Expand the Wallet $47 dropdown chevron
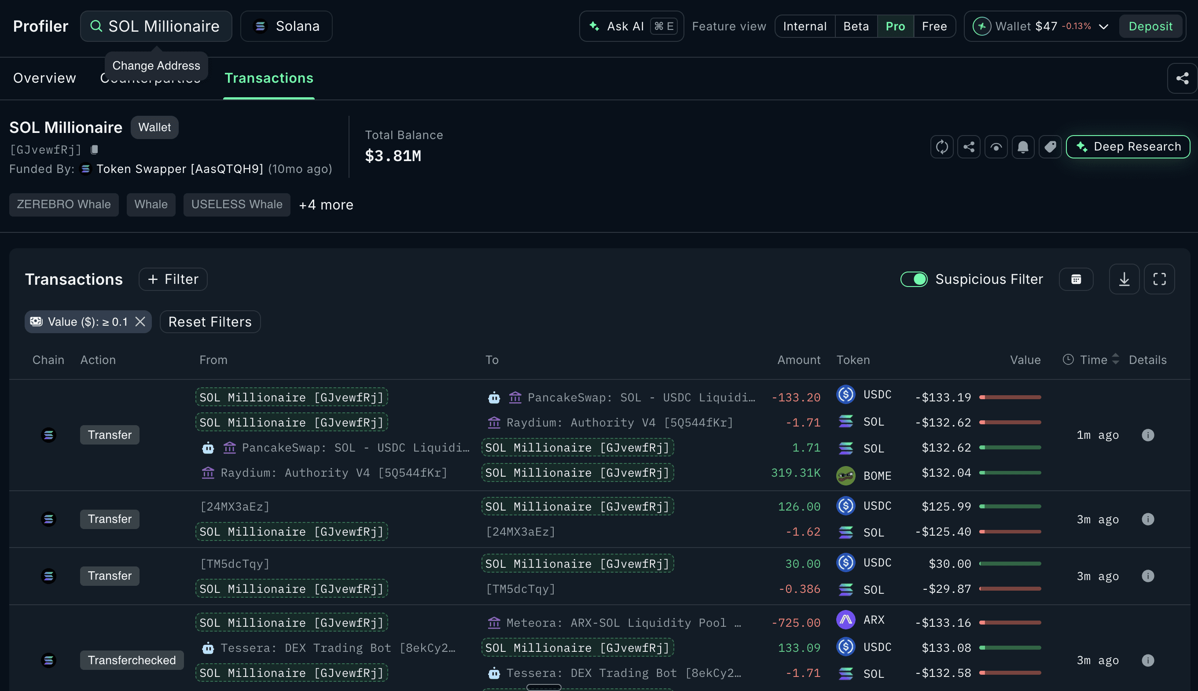1198x691 pixels. point(1103,26)
